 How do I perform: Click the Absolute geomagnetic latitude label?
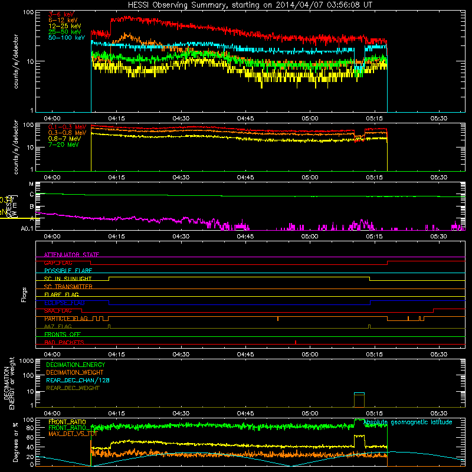point(408,422)
